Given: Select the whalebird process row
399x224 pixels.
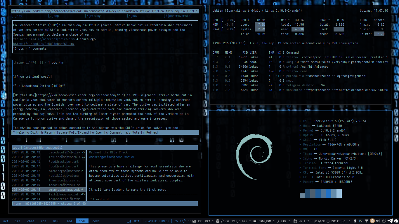Looking at the screenshot, I should (x=300, y=90).
